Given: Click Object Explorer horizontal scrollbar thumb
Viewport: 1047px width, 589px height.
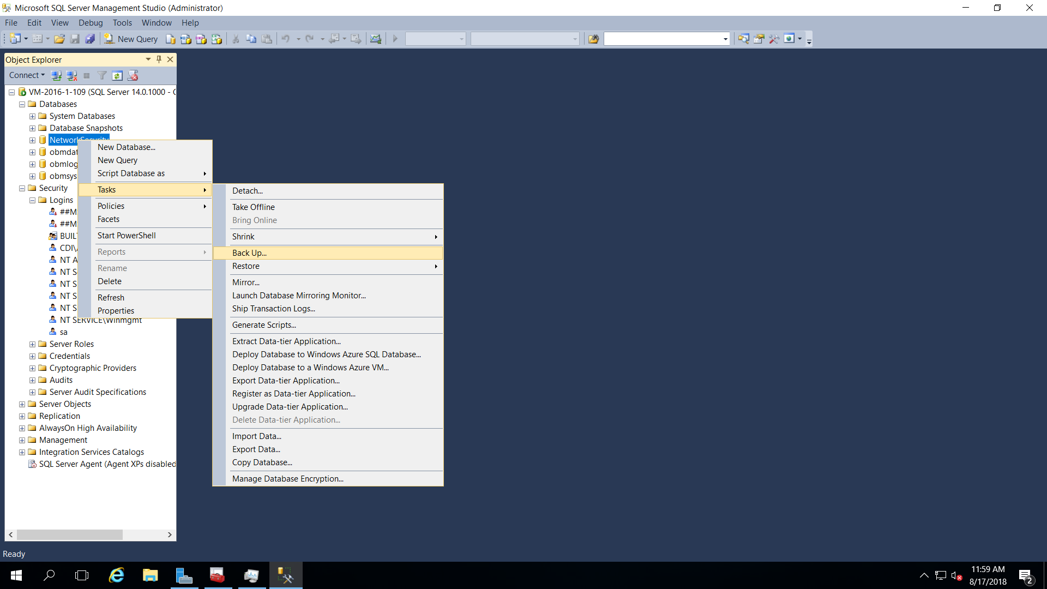Looking at the screenshot, I should (x=70, y=535).
